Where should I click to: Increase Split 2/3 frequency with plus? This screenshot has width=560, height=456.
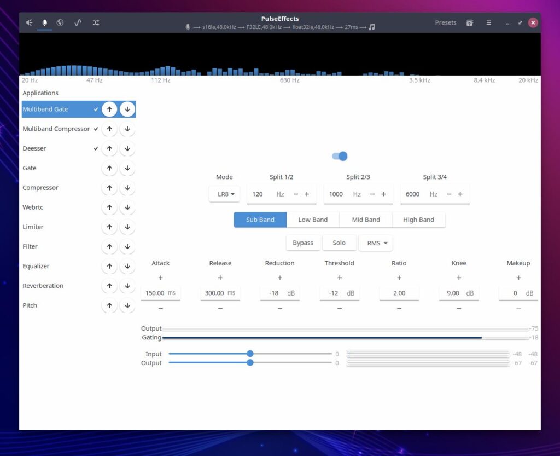click(x=383, y=194)
